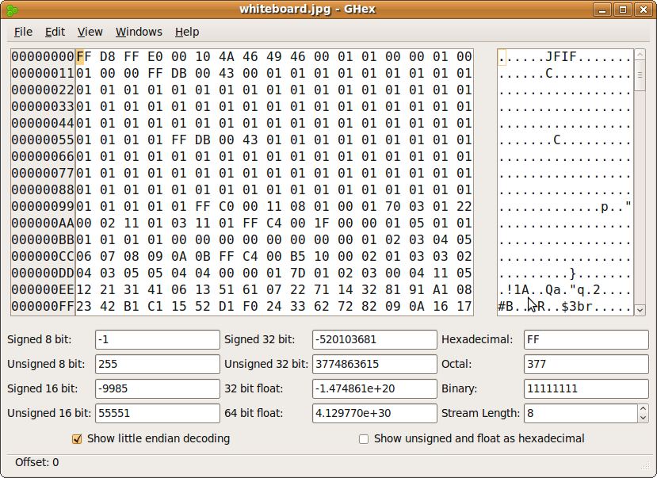Image resolution: width=657 pixels, height=478 pixels.
Task: Enable Show unsigned and float as hexadecimal
Action: pyautogui.click(x=363, y=438)
